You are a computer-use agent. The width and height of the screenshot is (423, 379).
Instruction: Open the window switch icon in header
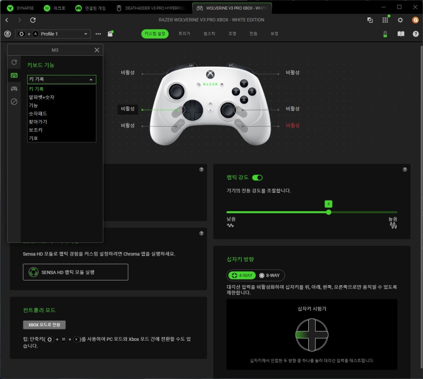[370, 20]
